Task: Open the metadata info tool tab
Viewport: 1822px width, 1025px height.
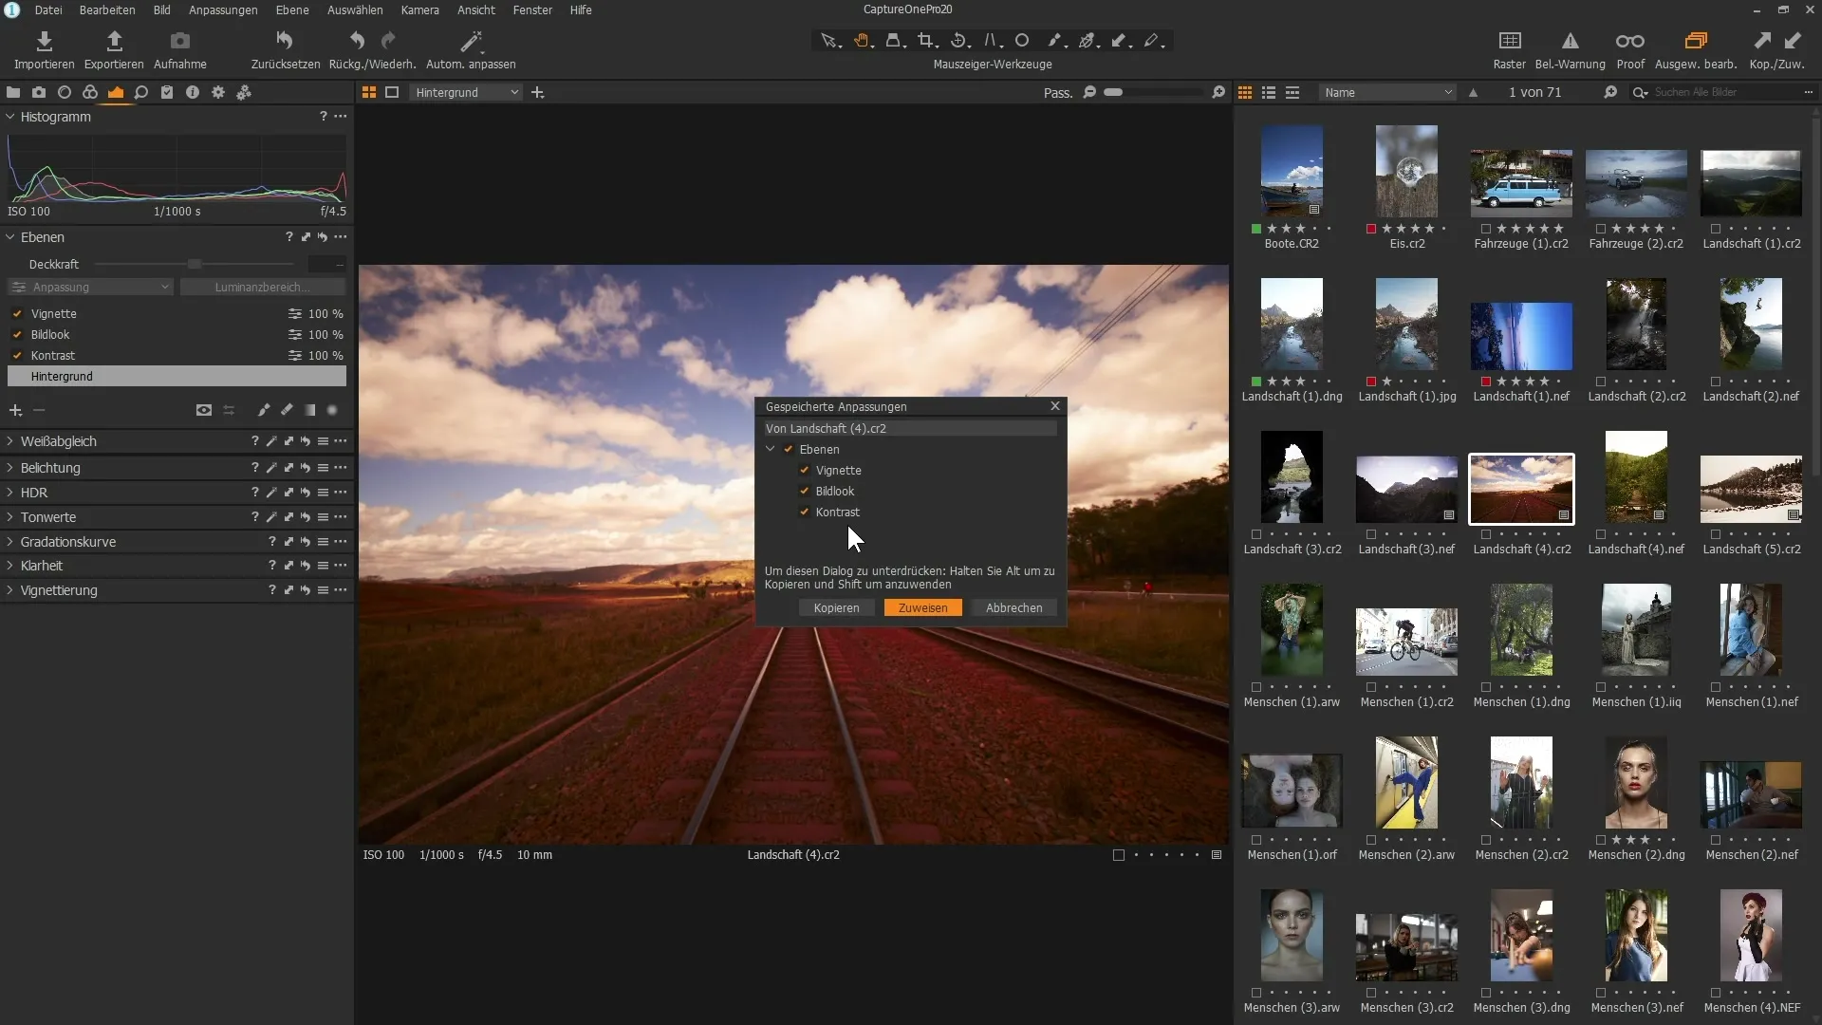Action: click(193, 92)
